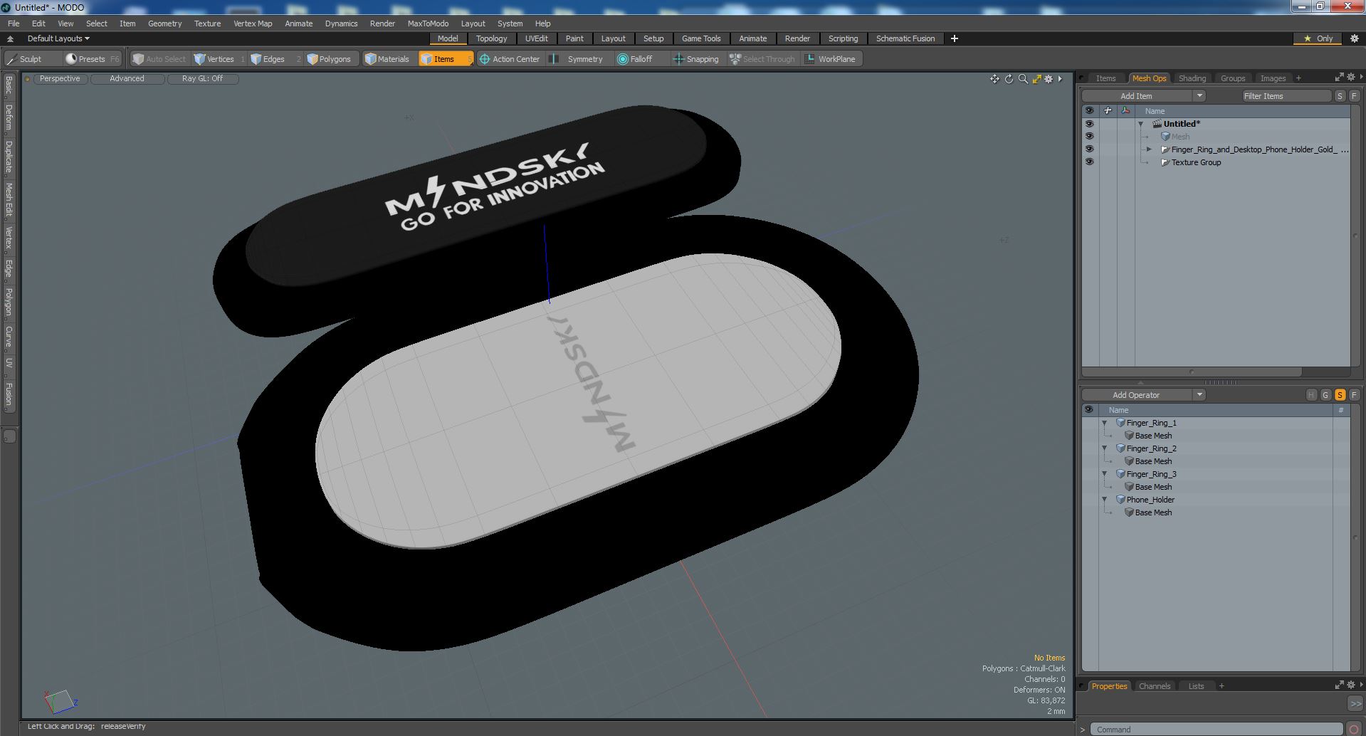
Task: Click the Finger_Ring_1 mesh cube icon
Action: click(x=1120, y=423)
